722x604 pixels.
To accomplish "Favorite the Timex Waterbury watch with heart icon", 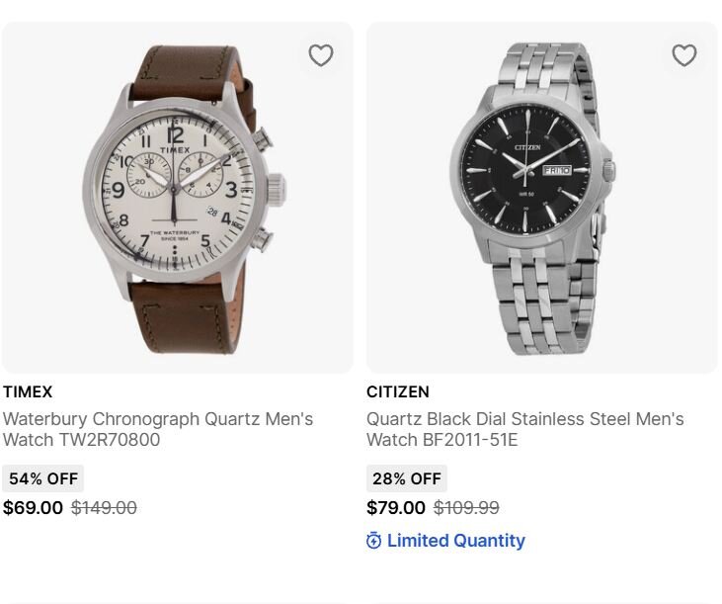I will tap(320, 55).
